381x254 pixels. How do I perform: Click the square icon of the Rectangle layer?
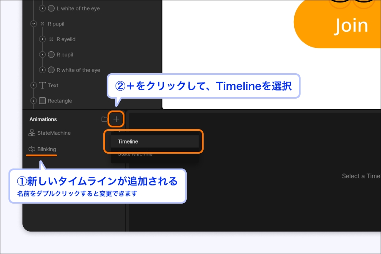42,101
